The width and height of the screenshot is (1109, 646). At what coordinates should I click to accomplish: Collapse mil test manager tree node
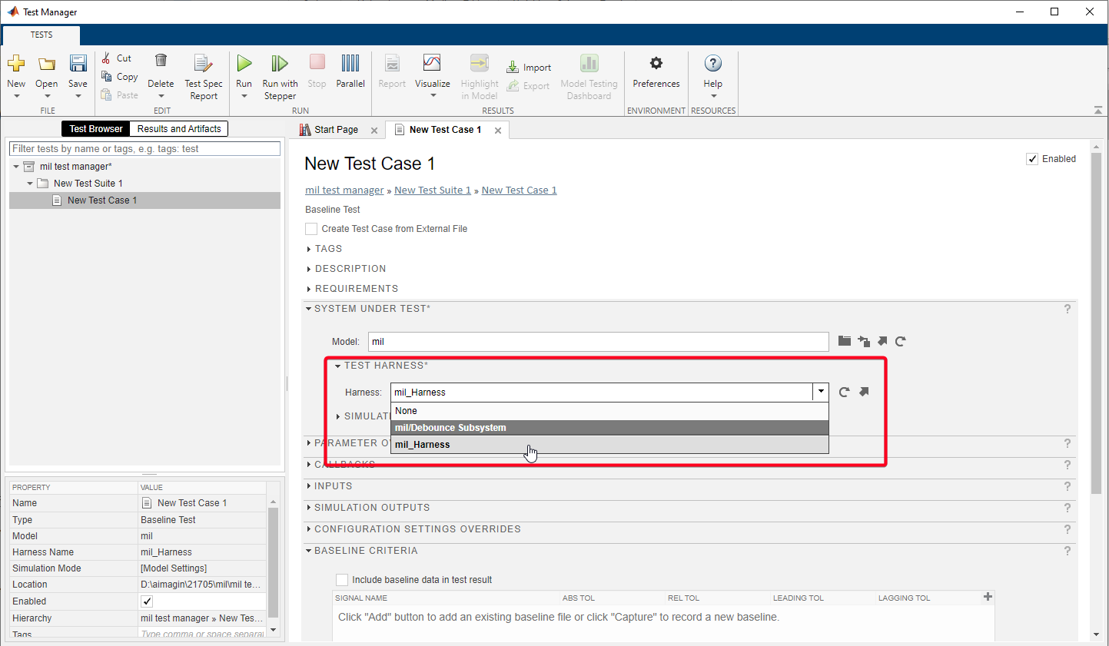(x=15, y=167)
